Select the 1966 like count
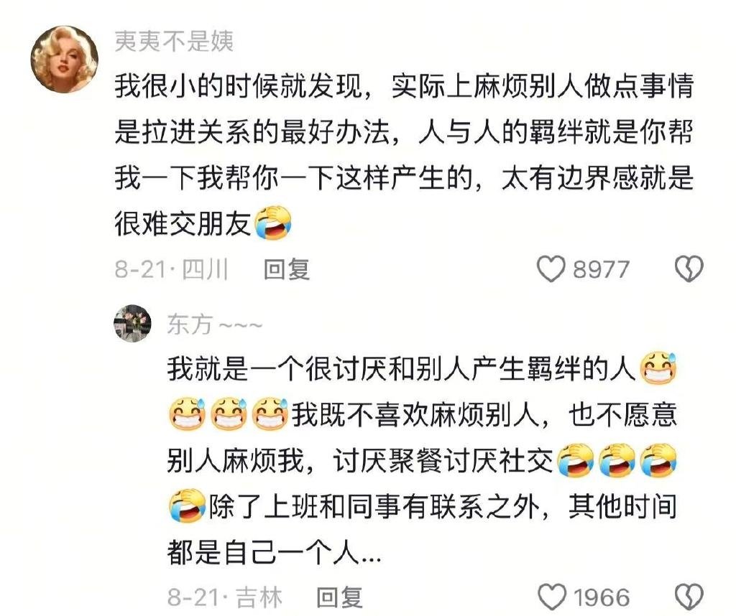 [x=602, y=597]
